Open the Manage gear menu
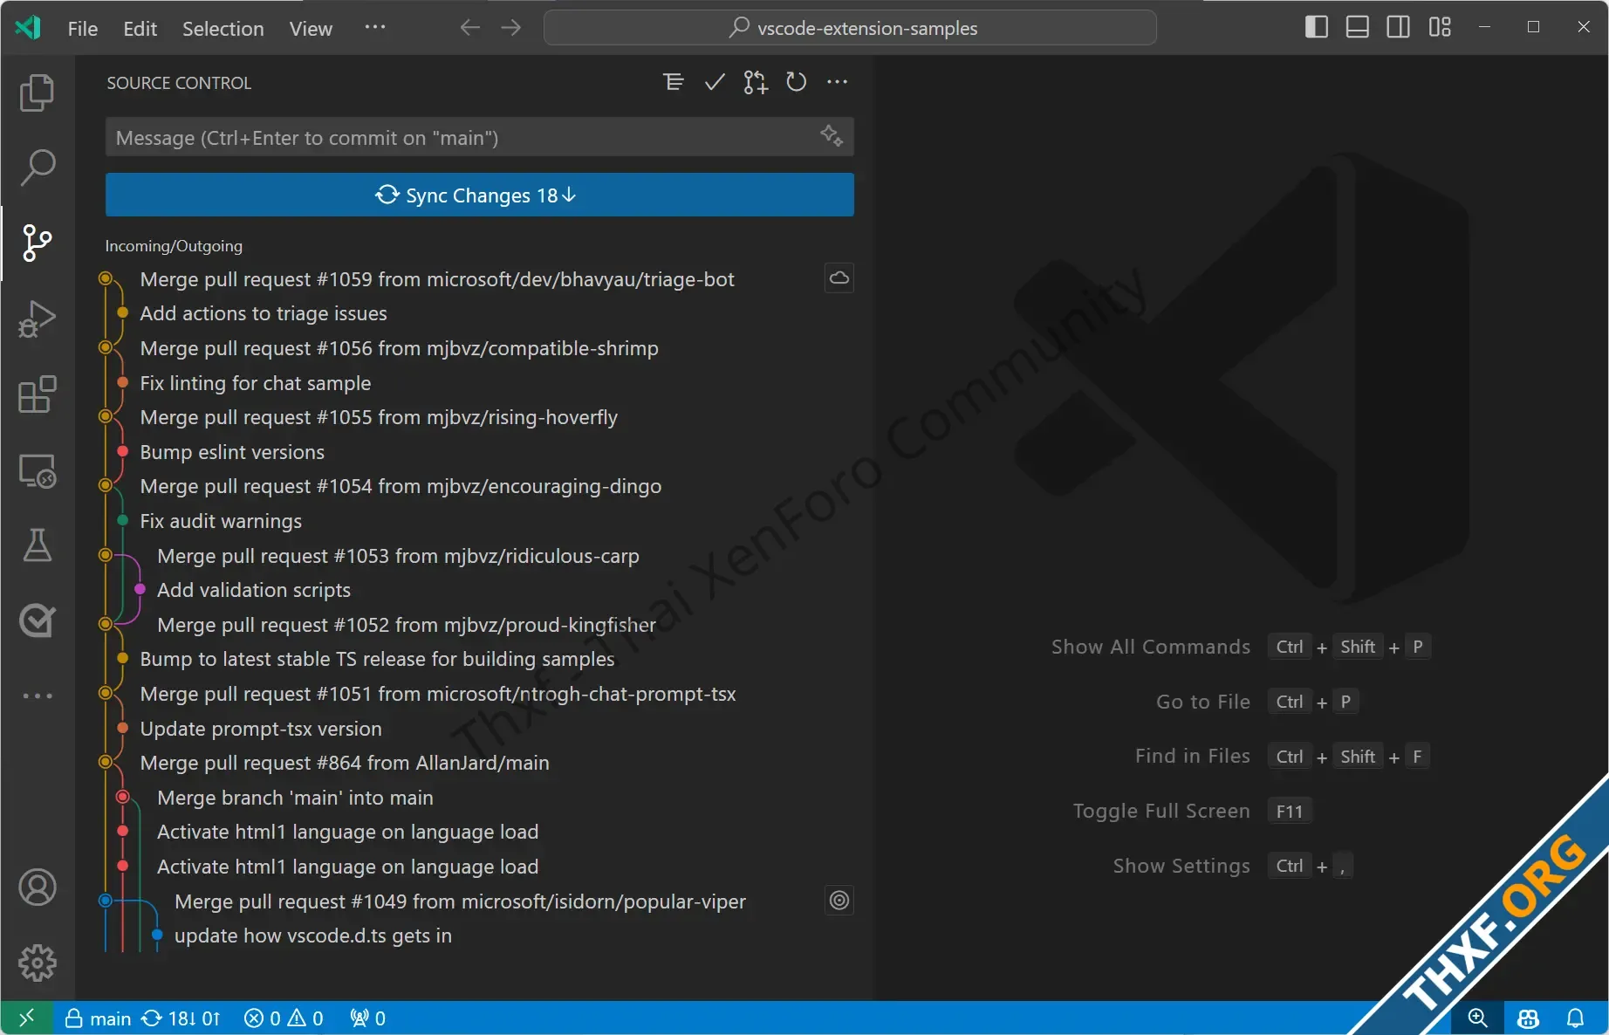1609x1035 pixels. click(x=37, y=963)
